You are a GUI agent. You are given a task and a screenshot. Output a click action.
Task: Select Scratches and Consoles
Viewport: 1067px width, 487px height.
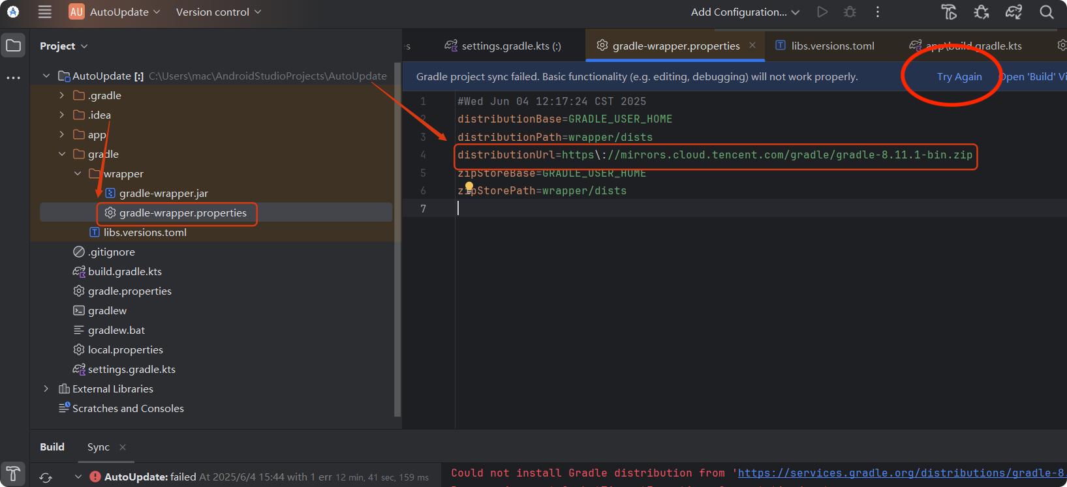click(x=128, y=408)
